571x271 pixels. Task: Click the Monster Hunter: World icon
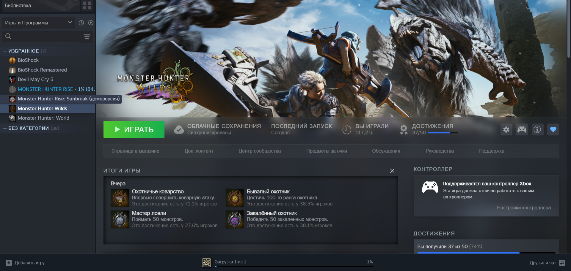click(x=12, y=118)
